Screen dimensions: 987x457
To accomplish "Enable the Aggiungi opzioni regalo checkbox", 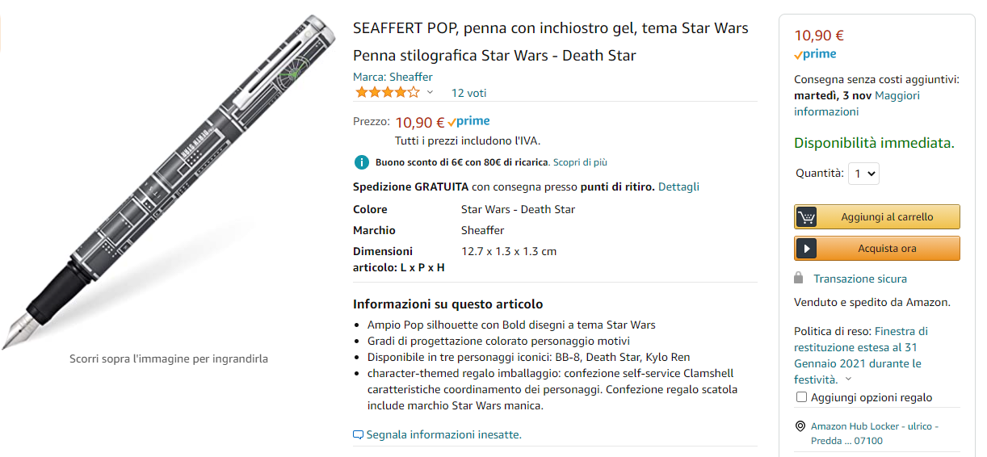I will point(802,397).
